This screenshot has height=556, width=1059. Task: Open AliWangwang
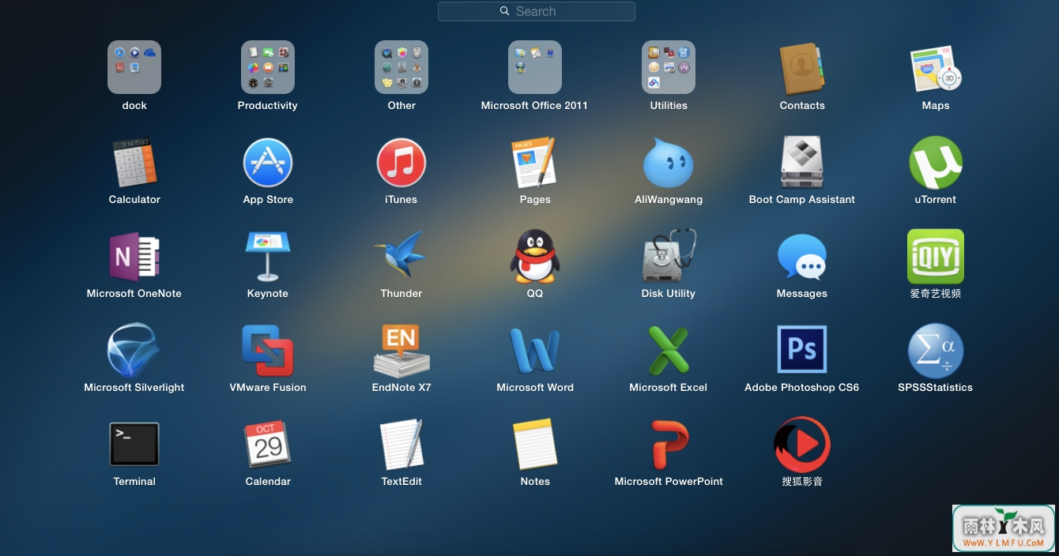coord(669,163)
